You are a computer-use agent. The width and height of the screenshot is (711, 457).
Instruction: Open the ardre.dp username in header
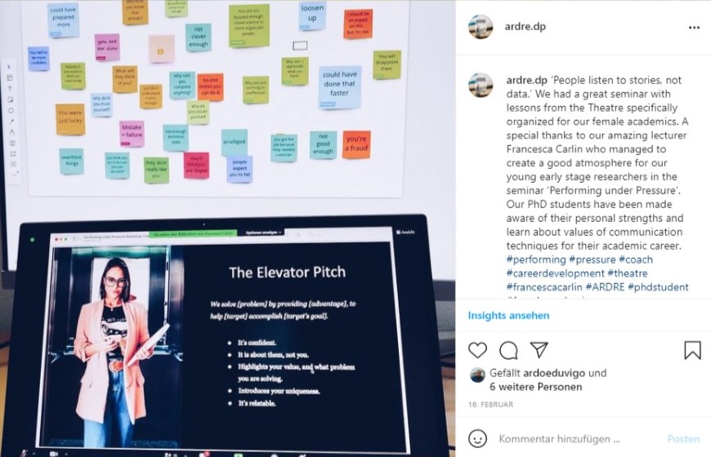pyautogui.click(x=525, y=26)
